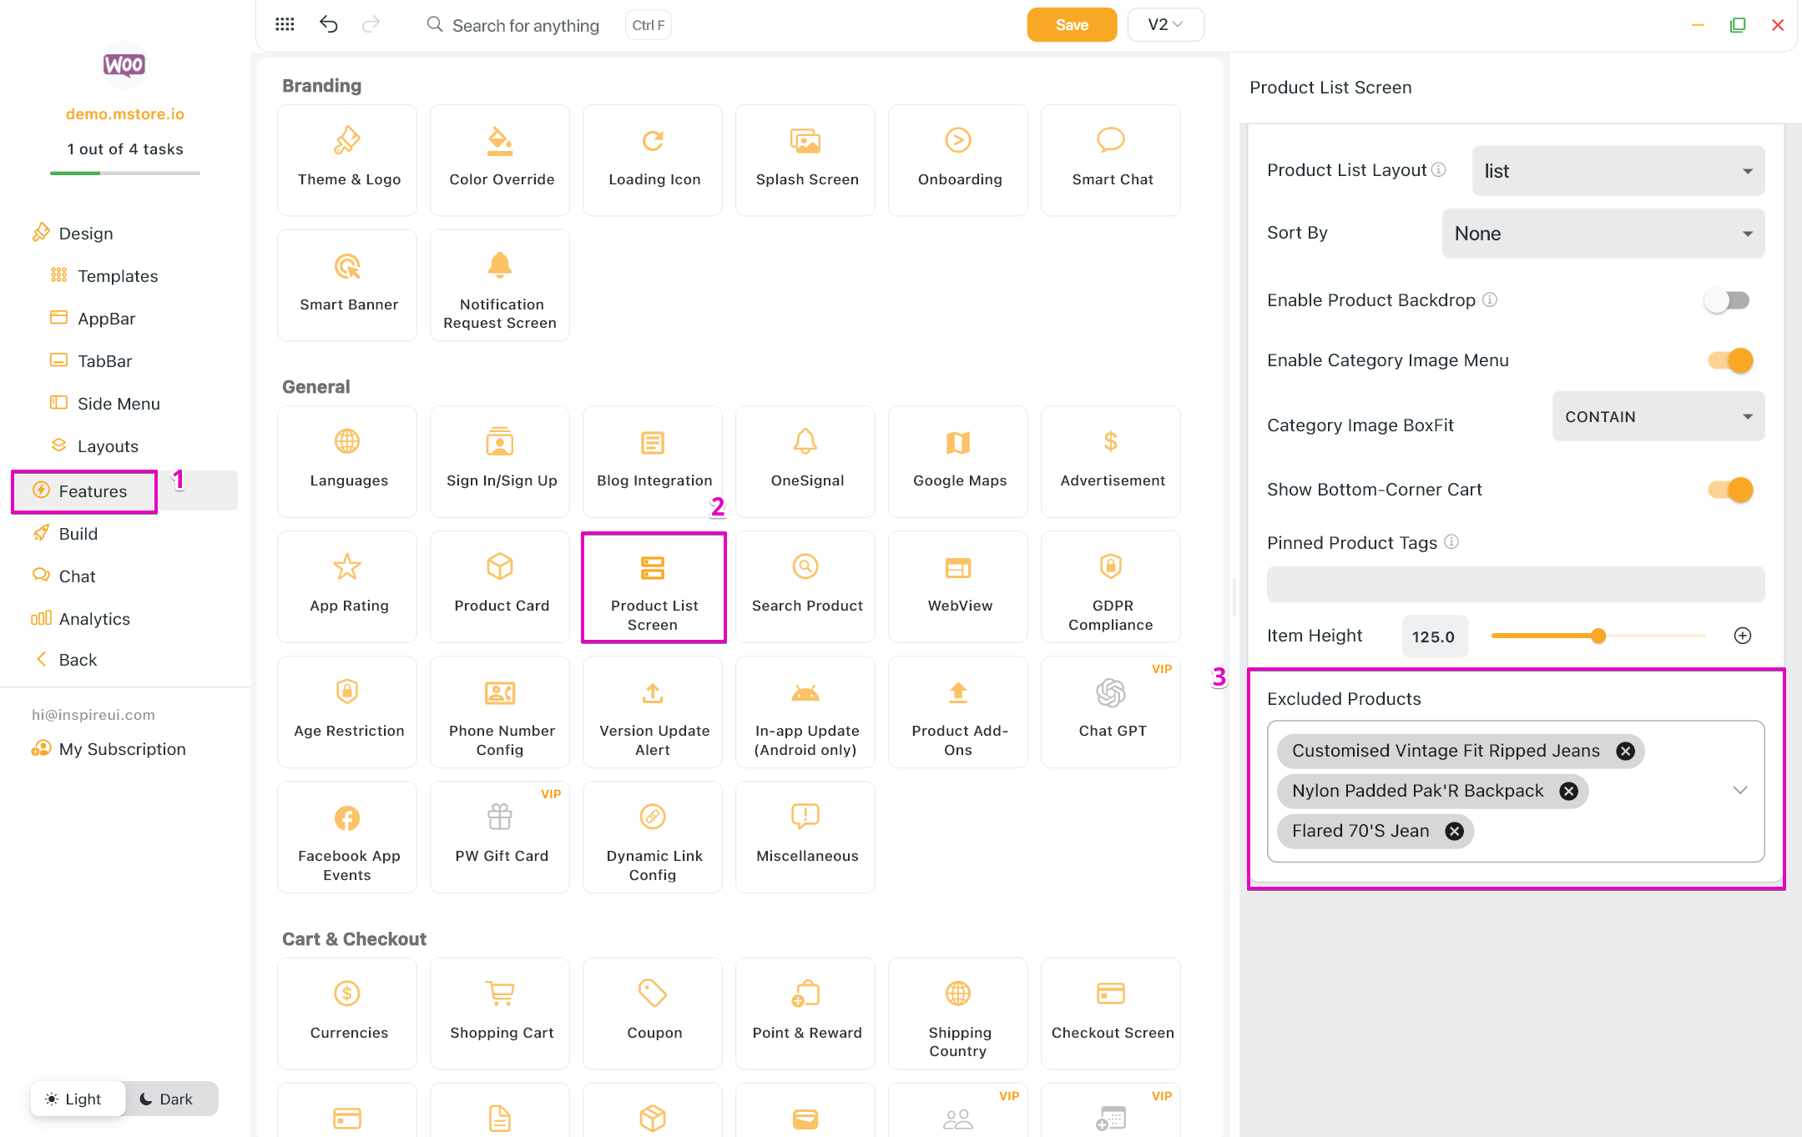Open the V2 version dropdown
The height and width of the screenshot is (1137, 1802).
[1165, 24]
